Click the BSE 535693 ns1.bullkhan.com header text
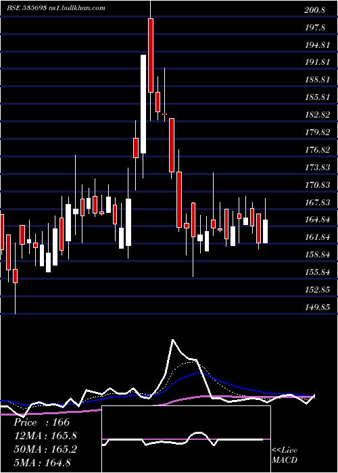Image resolution: width=338 pixels, height=473 pixels. coord(56,8)
